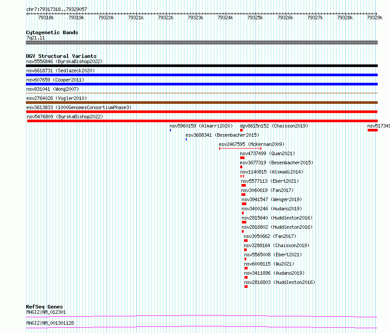Image resolution: width=390 pixels, height=333 pixels.
Task: Click the RefSeq Genes track title
Action: (44, 307)
